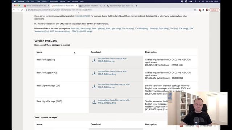
Task: Click download icon for Basic Package DMG
Action: (94, 73)
